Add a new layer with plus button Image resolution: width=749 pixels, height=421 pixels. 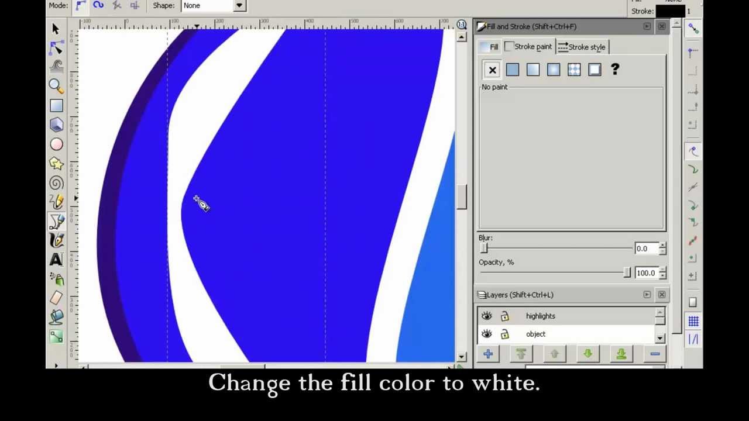488,354
